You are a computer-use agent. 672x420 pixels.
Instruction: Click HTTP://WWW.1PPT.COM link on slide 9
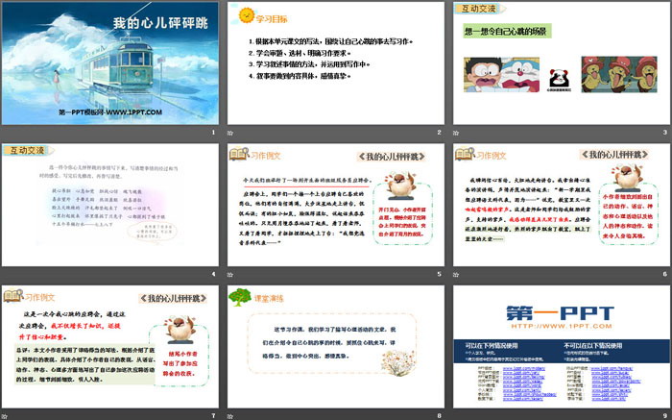(x=562, y=326)
